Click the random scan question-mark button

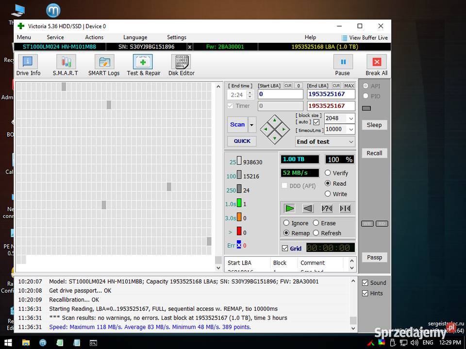pos(327,208)
